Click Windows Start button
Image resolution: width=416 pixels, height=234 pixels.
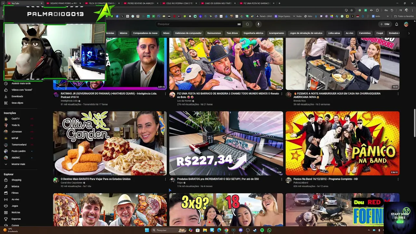click(x=147, y=230)
